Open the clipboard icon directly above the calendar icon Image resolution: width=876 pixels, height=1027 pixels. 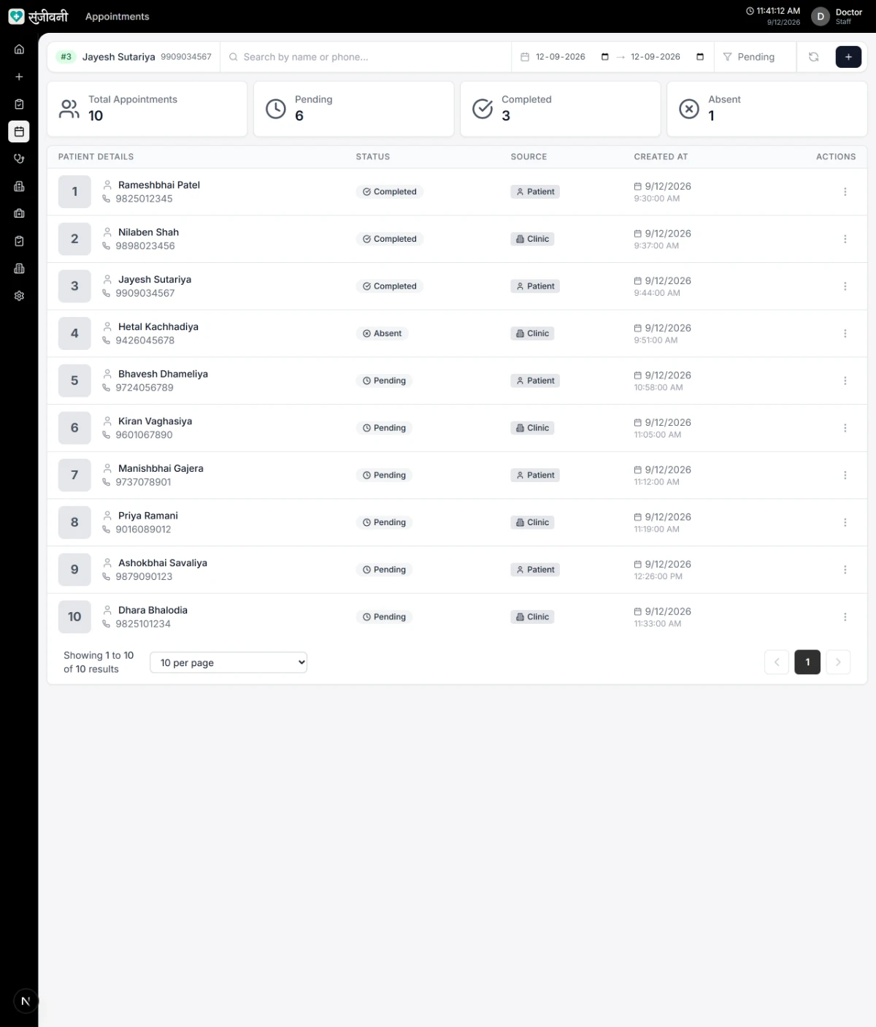point(19,104)
